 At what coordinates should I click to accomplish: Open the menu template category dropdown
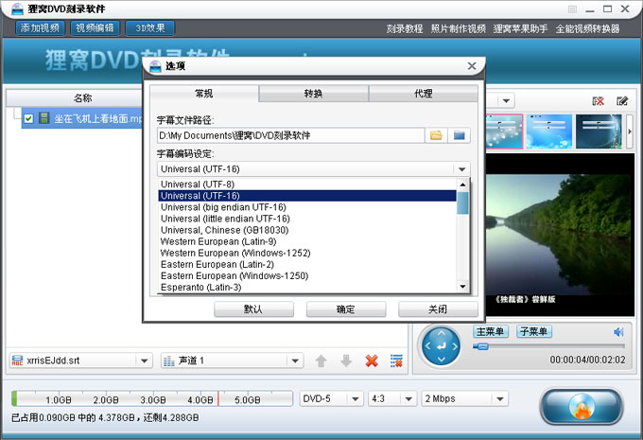(x=506, y=101)
